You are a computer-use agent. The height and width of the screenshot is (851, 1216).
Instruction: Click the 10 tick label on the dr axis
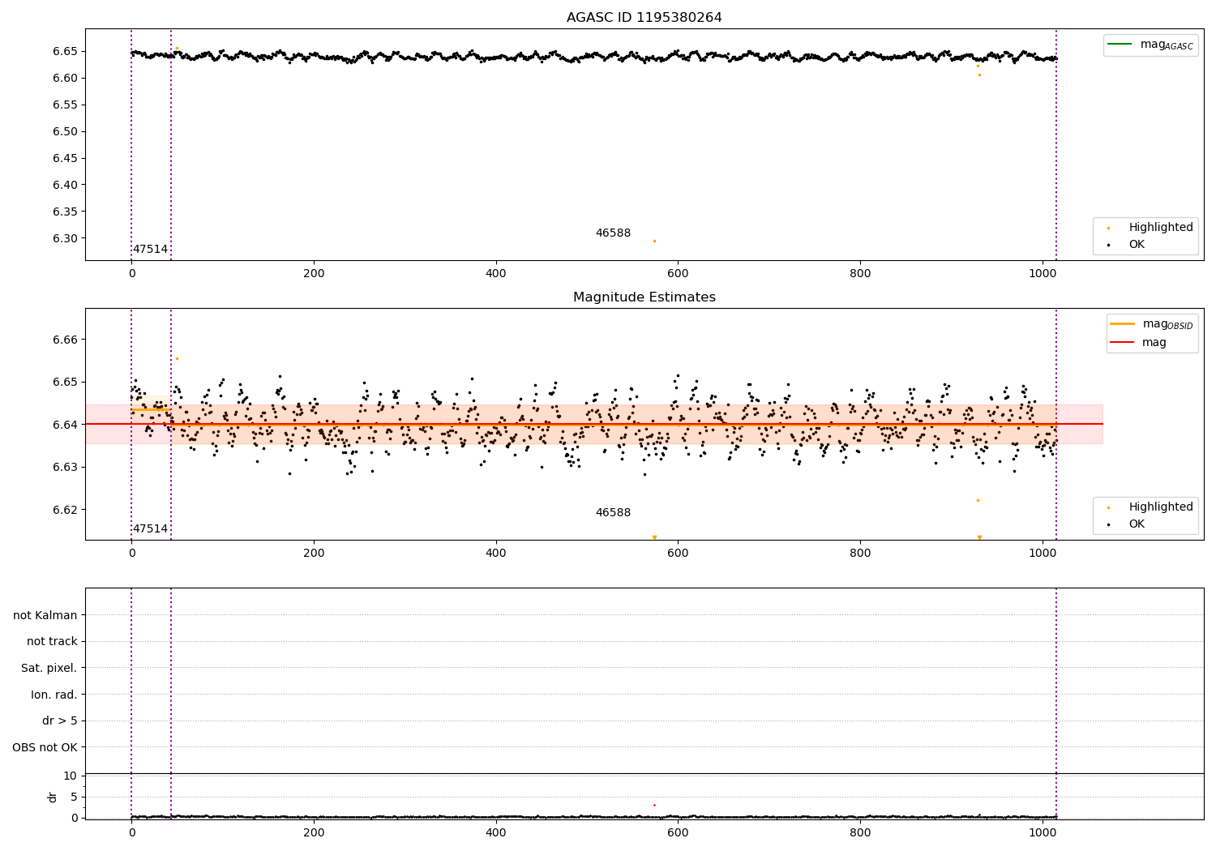71,776
